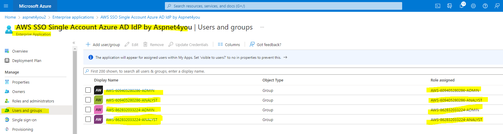Image resolution: width=503 pixels, height=134 pixels.
Task: Click Add user/group button
Action: point(103,45)
